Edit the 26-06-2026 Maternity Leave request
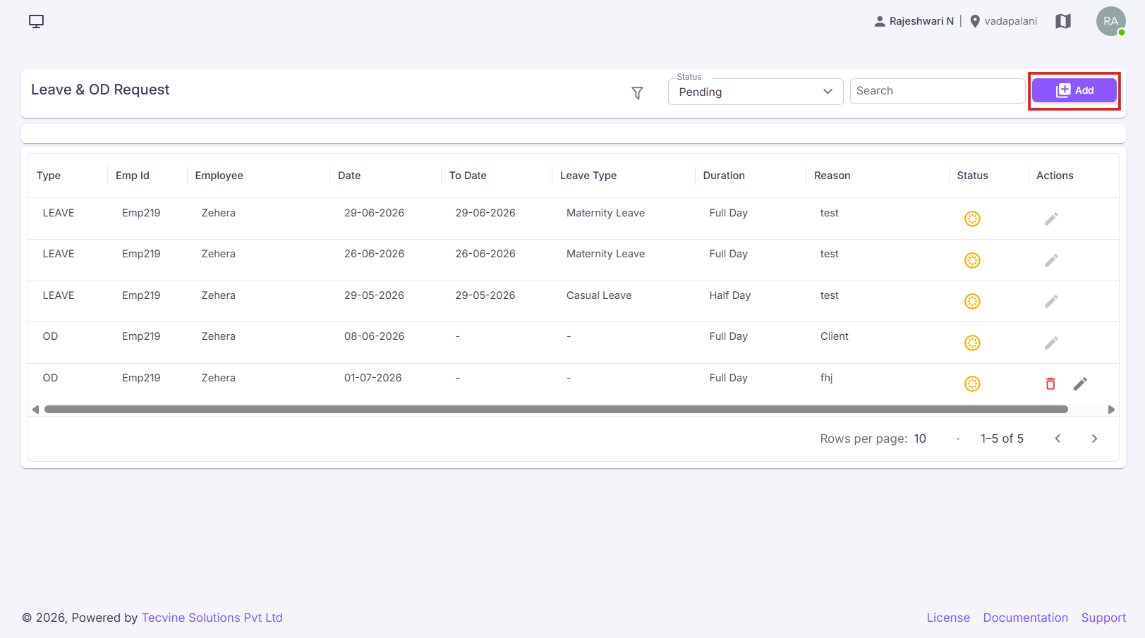Viewport: 1145px width, 638px height. pos(1051,260)
